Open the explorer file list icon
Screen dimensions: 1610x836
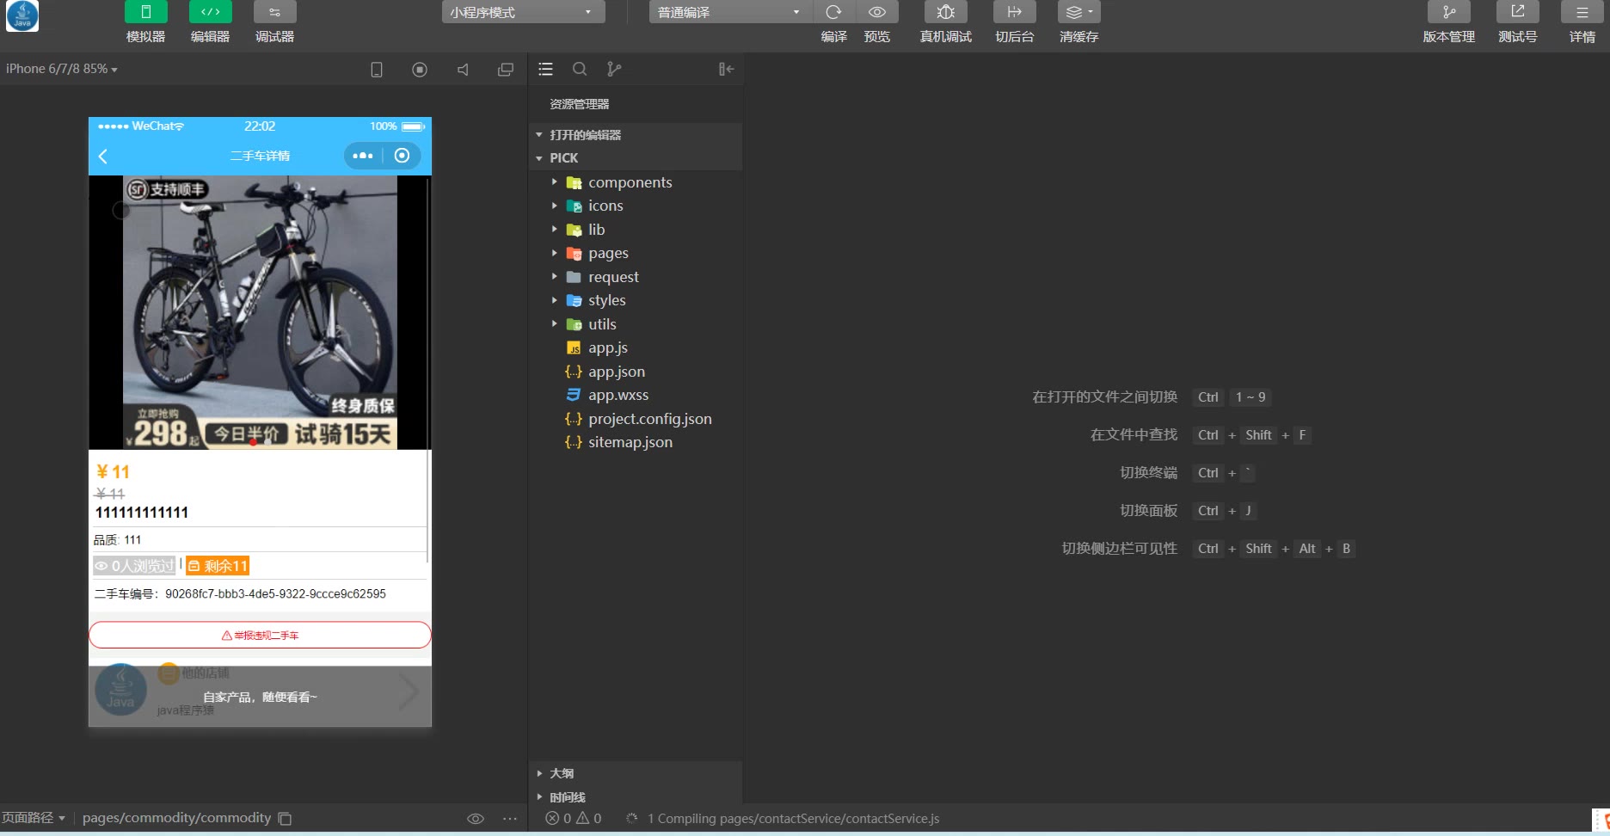pos(545,69)
